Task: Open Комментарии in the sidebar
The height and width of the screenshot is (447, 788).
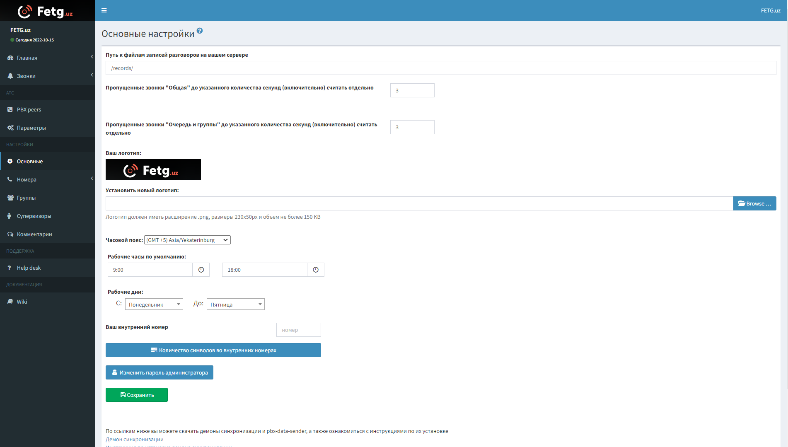Action: pos(34,234)
